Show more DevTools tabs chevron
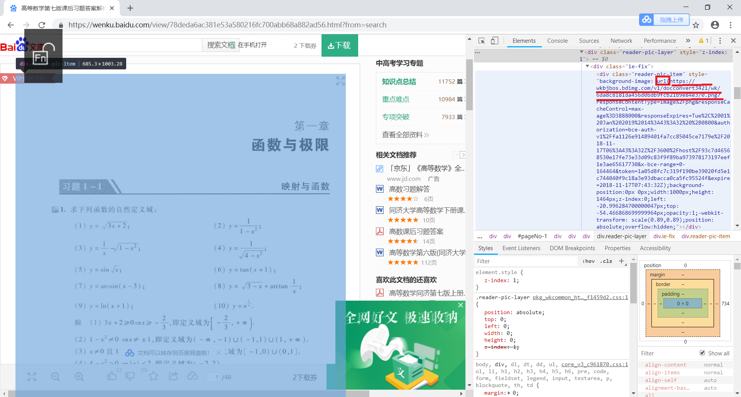The height and width of the screenshot is (397, 741). (x=688, y=41)
